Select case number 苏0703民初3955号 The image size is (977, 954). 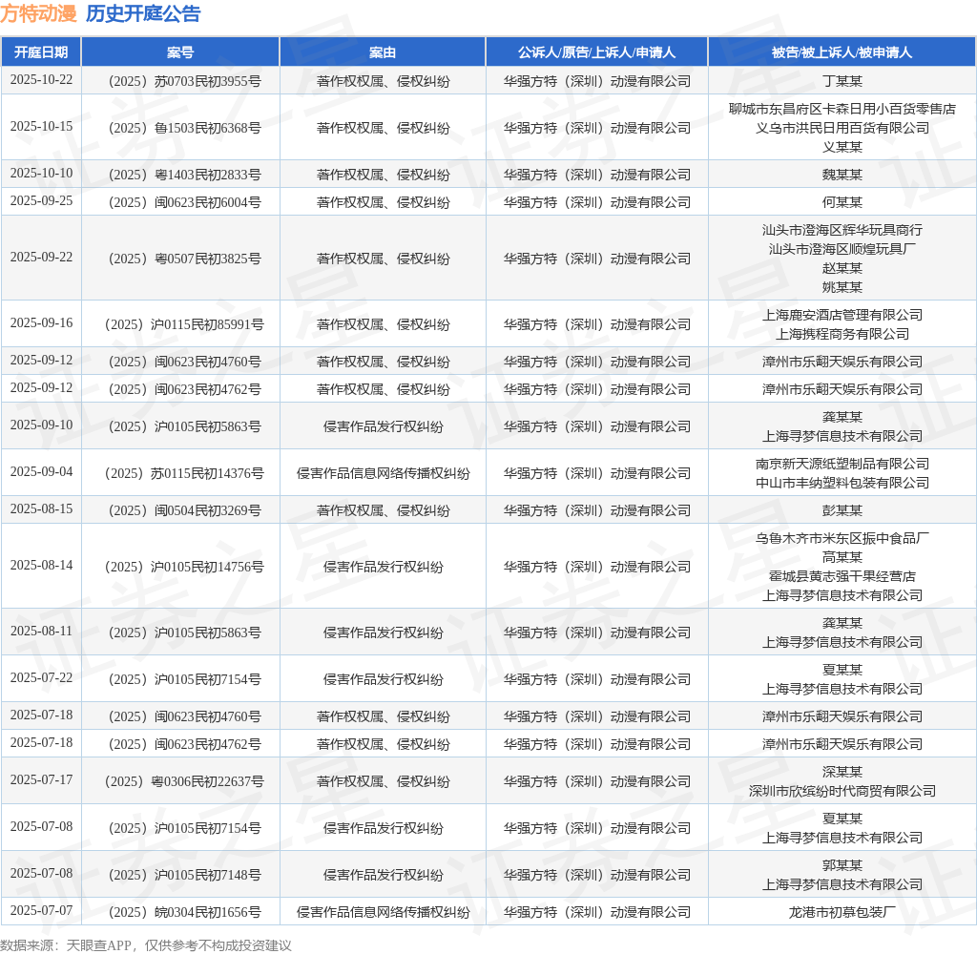click(x=184, y=81)
